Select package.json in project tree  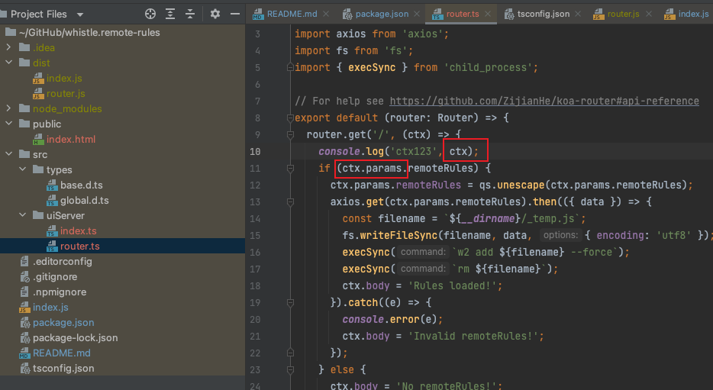(x=63, y=322)
